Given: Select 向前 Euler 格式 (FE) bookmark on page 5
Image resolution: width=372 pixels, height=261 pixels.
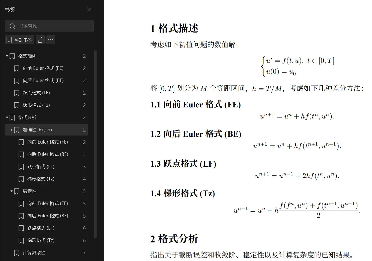Looking at the screenshot, I should [x=48, y=204].
